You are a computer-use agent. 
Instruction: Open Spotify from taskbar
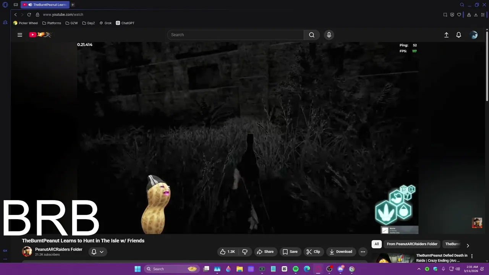(296, 269)
